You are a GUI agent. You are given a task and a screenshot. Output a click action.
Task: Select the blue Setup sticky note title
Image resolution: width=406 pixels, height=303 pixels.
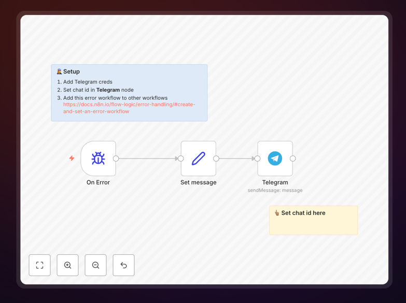(x=72, y=71)
